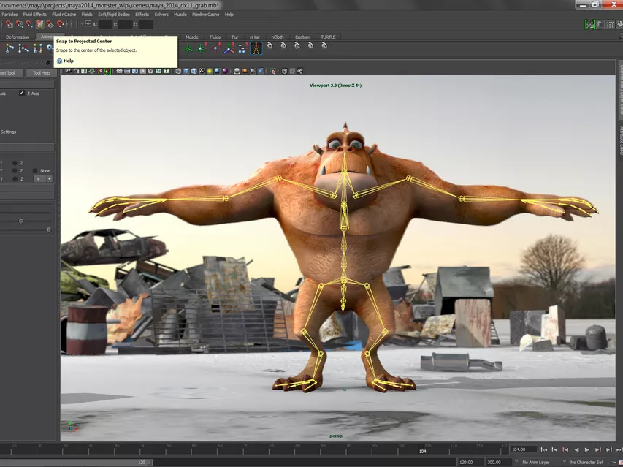Click the Mirror Joint shelf icon
Image resolution: width=623 pixels, height=467 pixels.
coord(38,48)
